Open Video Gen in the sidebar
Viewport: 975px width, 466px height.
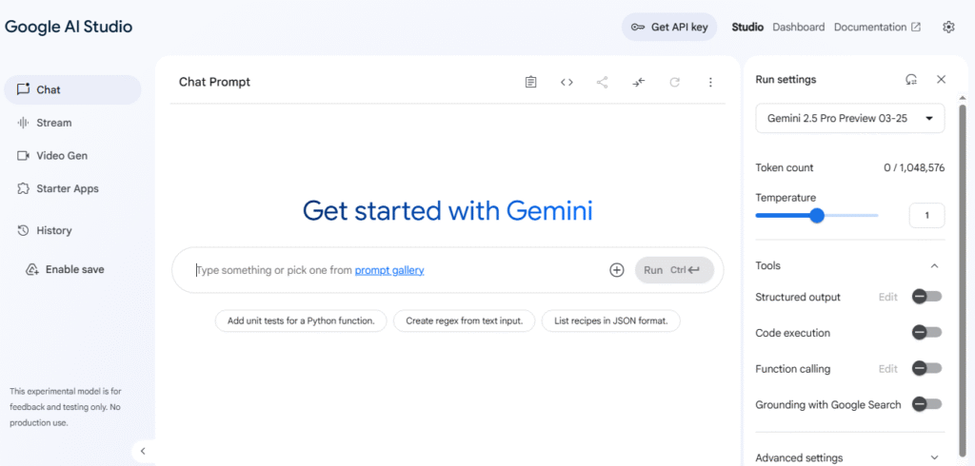point(72,155)
